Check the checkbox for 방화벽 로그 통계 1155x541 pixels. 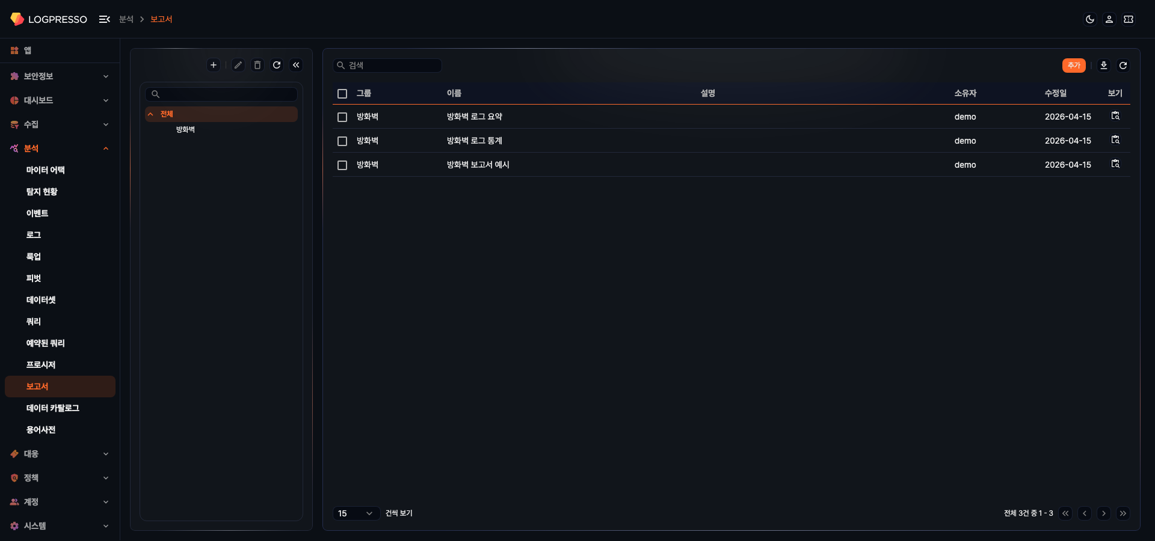coord(342,141)
